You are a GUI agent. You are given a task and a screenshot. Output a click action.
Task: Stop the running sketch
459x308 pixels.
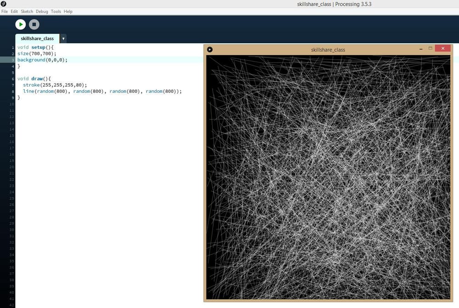(34, 24)
